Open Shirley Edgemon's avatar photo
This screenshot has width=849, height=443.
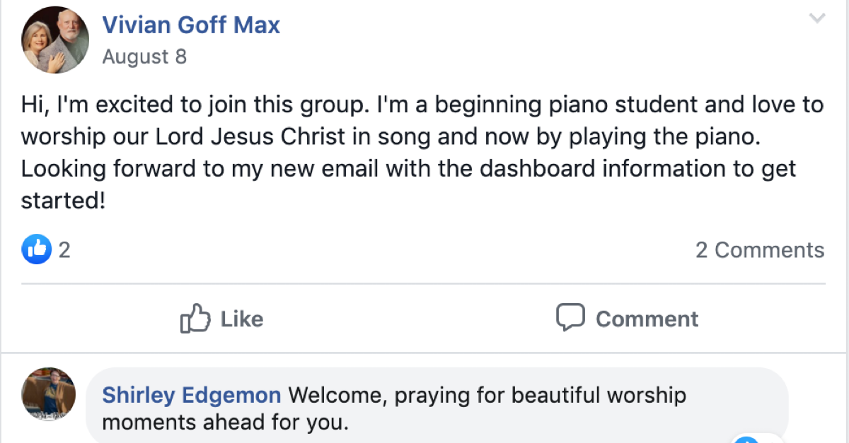point(49,395)
